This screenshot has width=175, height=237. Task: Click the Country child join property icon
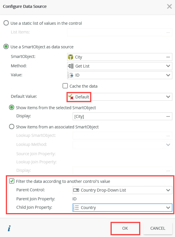click(x=76, y=208)
